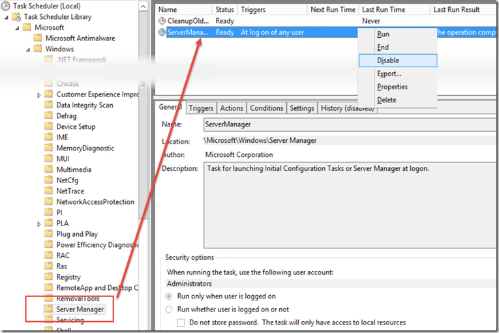Click the clock icon beside Task Scheduler (Local)
This screenshot has height=333, width=499.
[x=6, y=5]
